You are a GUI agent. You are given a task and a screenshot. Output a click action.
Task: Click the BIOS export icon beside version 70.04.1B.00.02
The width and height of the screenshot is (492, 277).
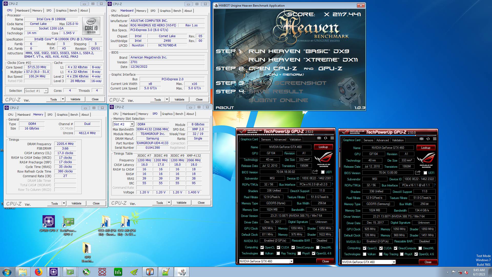point(315,172)
